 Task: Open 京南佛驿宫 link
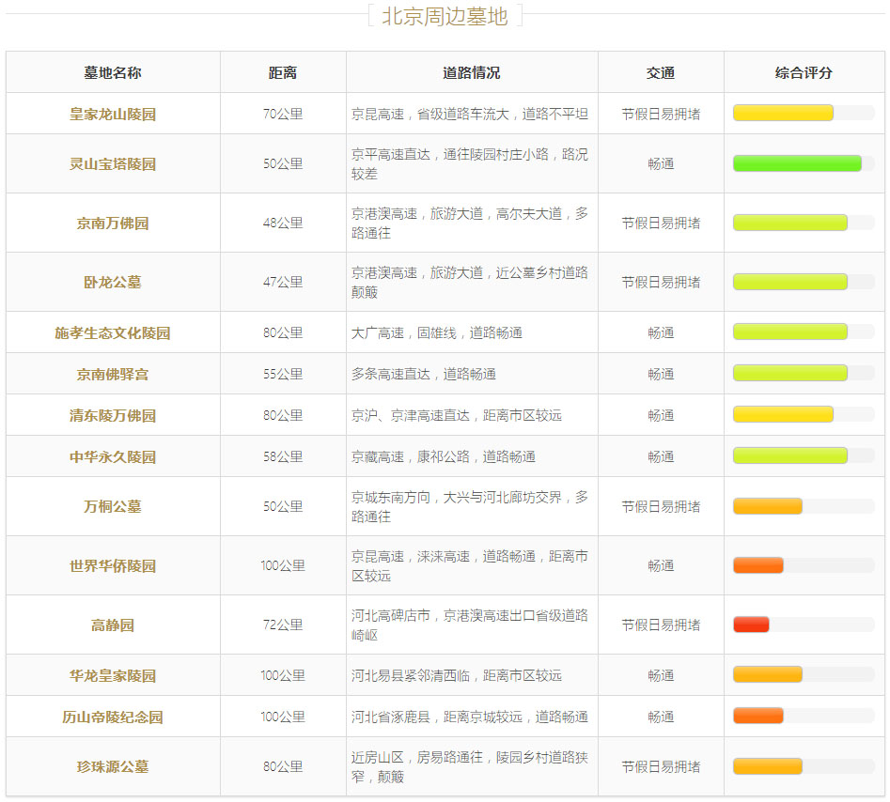coord(113,375)
